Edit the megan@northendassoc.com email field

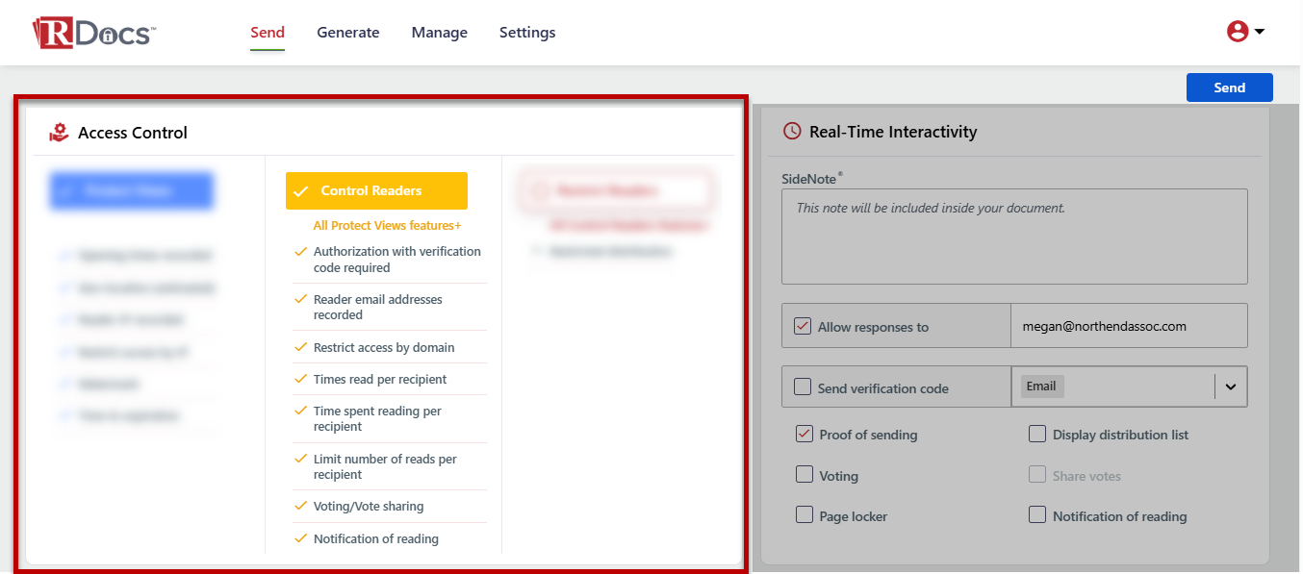(x=1129, y=326)
